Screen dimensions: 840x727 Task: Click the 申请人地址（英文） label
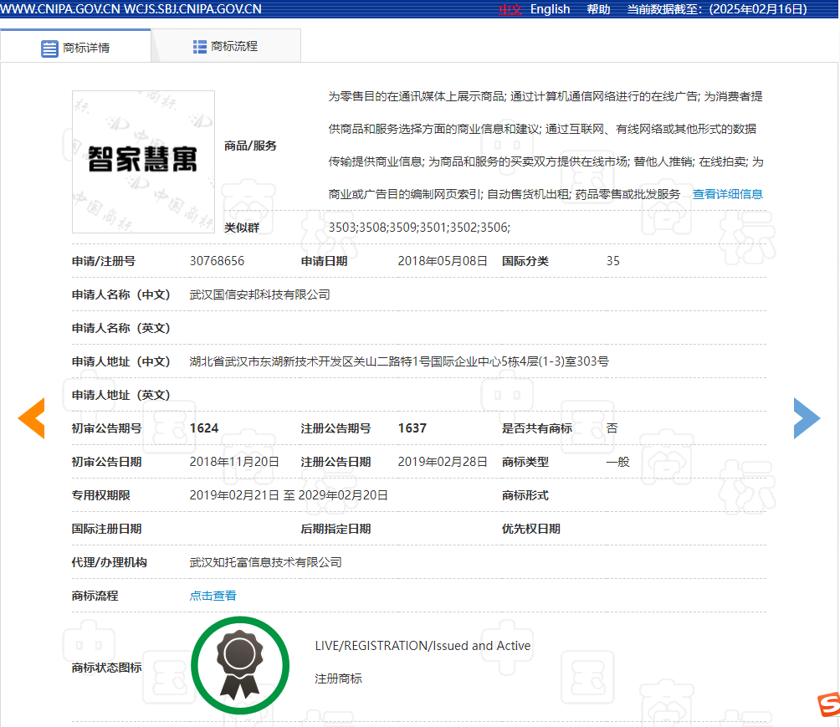[121, 395]
